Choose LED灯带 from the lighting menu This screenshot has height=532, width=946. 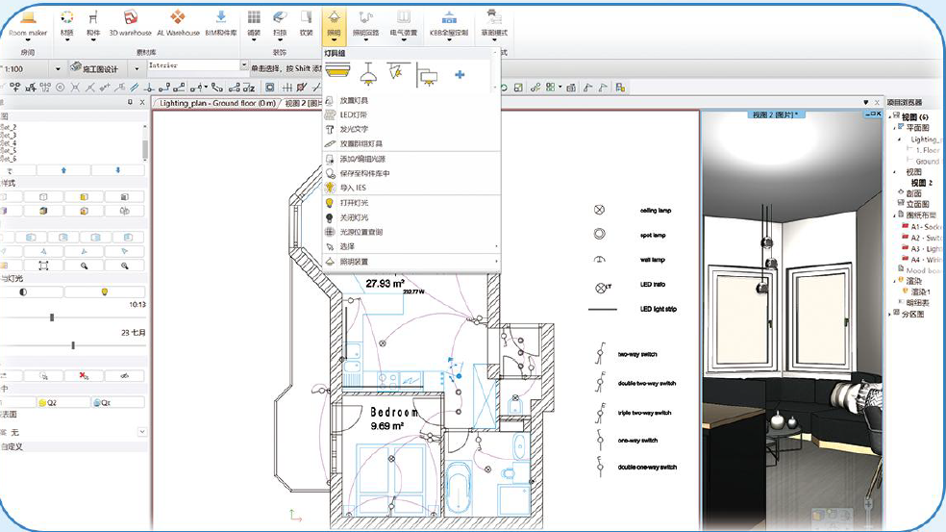click(x=353, y=114)
